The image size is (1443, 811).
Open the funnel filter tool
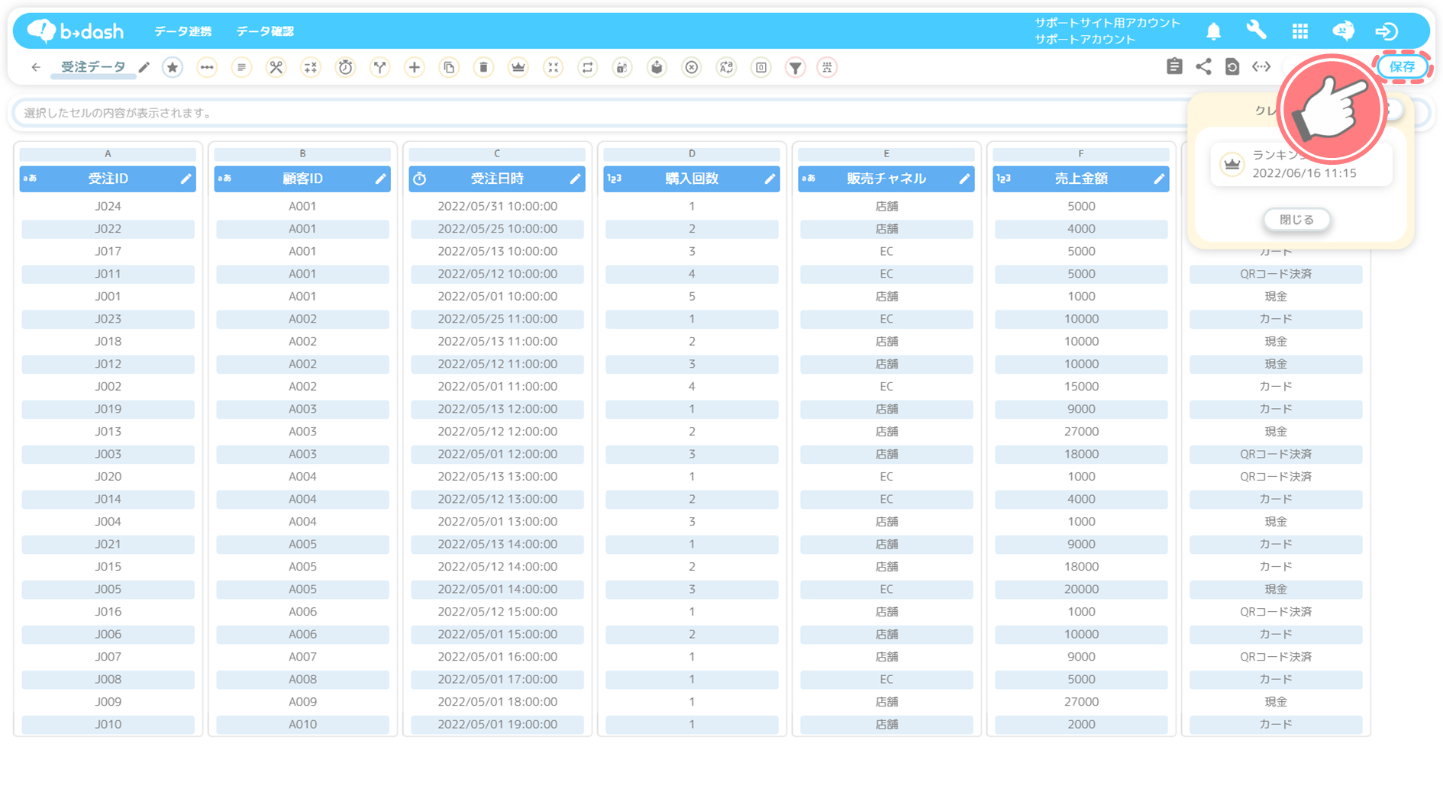point(796,67)
